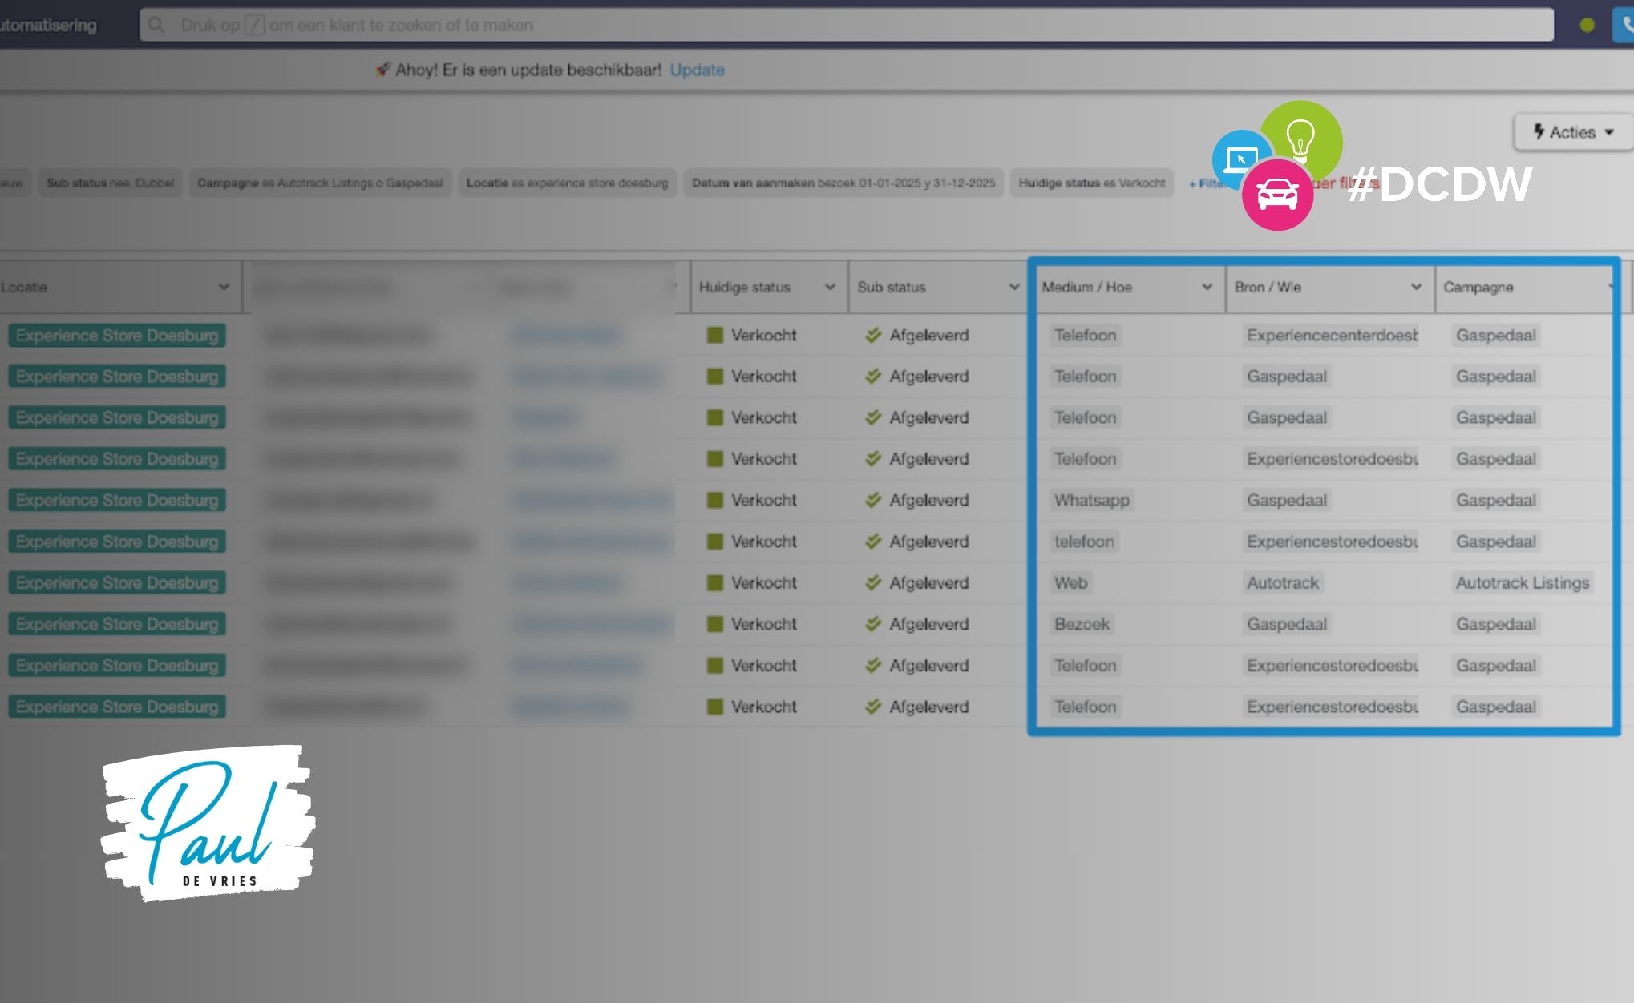
Task: Click the Autotrack Listings campaign cell
Action: pos(1522,583)
